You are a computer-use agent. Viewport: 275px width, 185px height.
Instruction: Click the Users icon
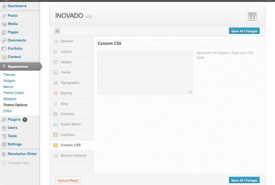pyautogui.click(x=4, y=128)
